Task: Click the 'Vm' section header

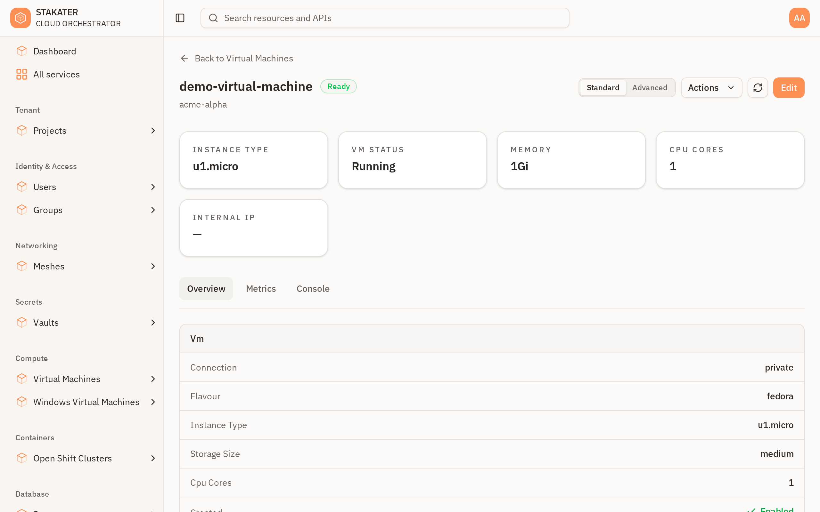Action: (197, 339)
